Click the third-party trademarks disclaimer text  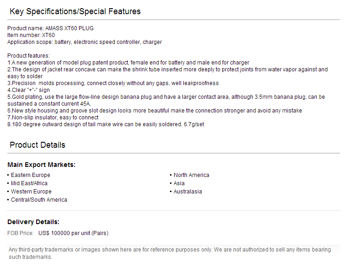pos(170,253)
